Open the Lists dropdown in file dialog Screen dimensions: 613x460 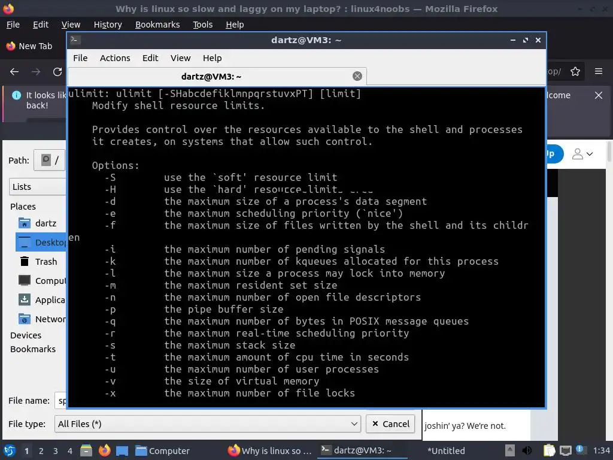coord(38,187)
